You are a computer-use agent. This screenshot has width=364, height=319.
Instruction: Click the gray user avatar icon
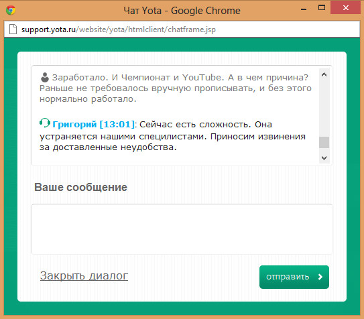(x=45, y=77)
